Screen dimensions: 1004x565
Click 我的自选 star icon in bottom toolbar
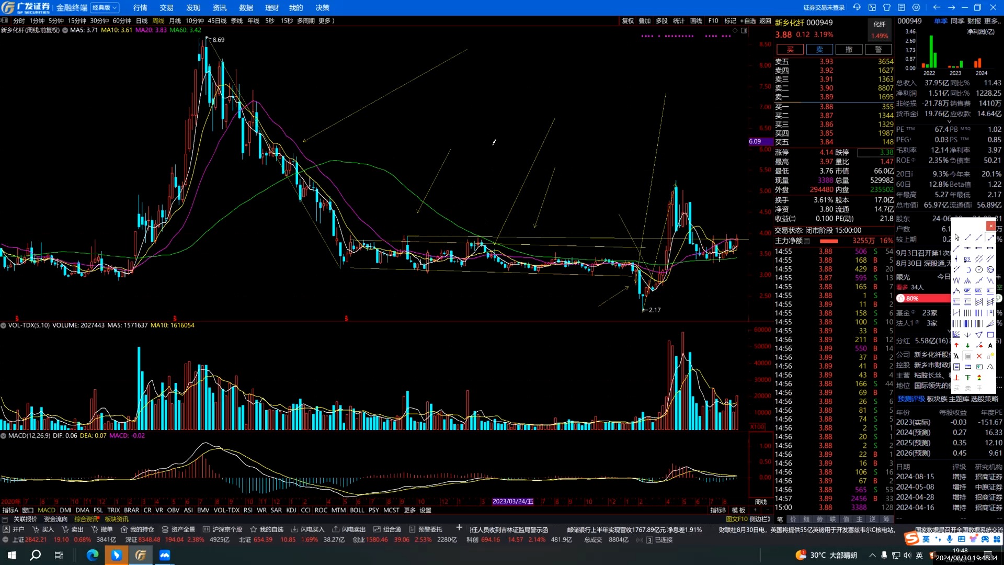[254, 529]
